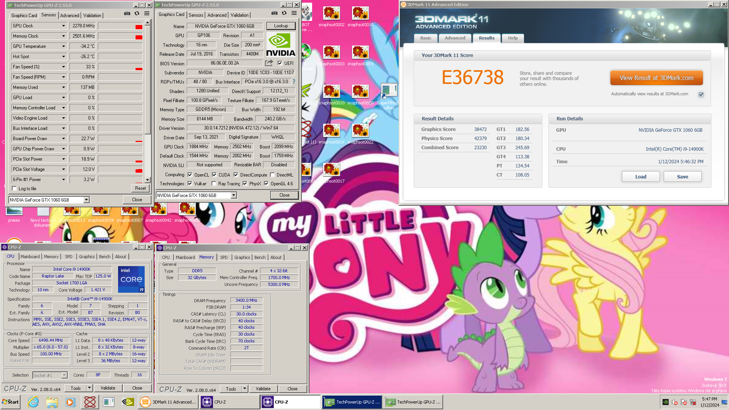Image resolution: width=729 pixels, height=410 pixels.
Task: Toggle DirectCompute checkbox
Action: point(236,175)
